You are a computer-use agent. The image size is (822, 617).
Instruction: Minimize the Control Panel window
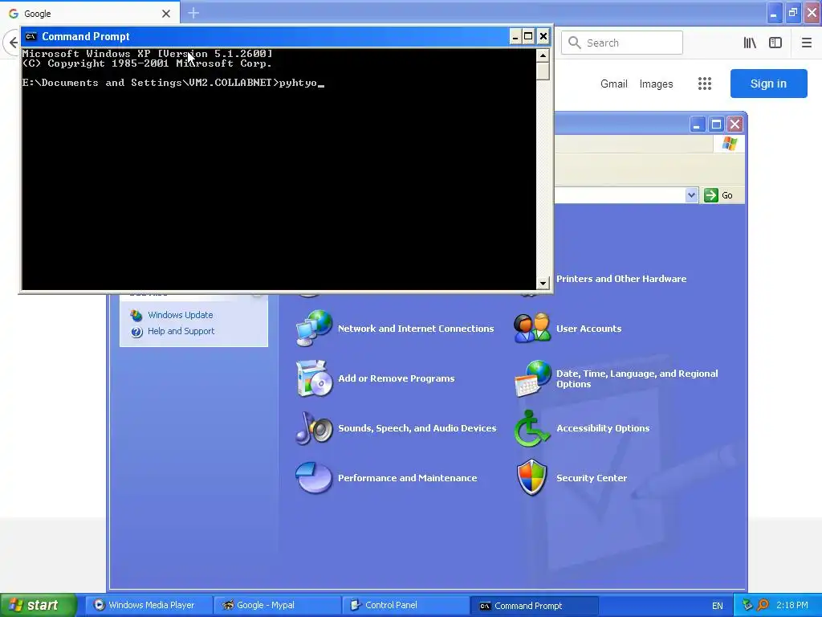pyautogui.click(x=698, y=125)
